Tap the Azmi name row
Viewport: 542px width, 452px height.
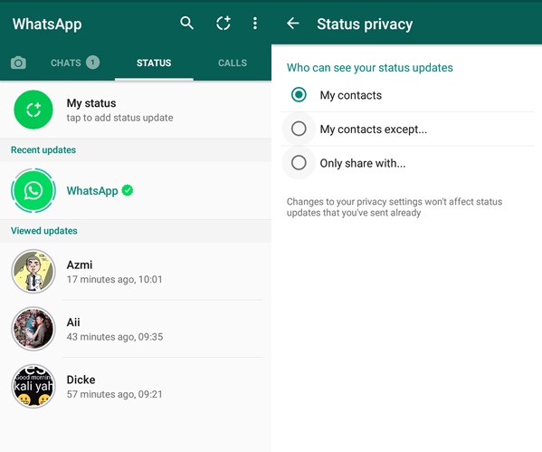(80, 264)
